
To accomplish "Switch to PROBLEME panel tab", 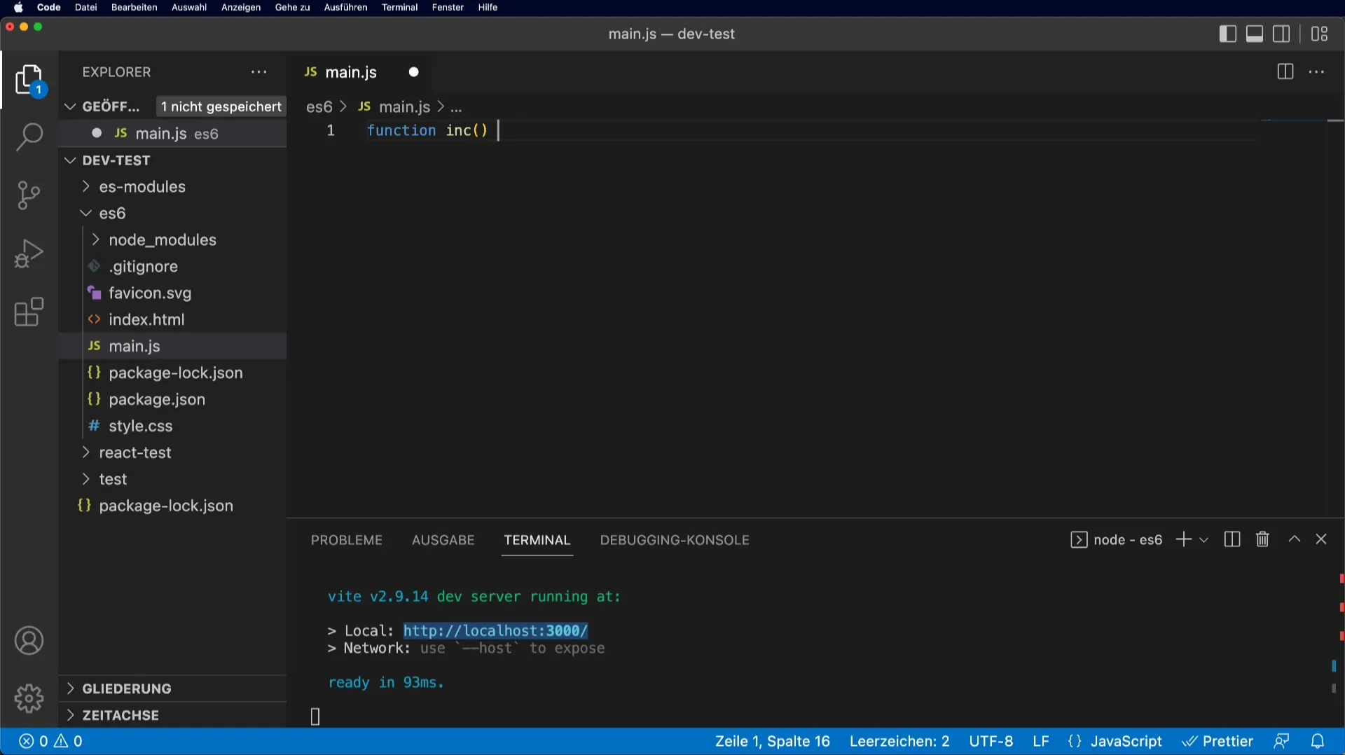I will point(347,540).
